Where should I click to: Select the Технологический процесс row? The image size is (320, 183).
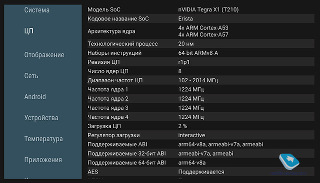pos(201,43)
